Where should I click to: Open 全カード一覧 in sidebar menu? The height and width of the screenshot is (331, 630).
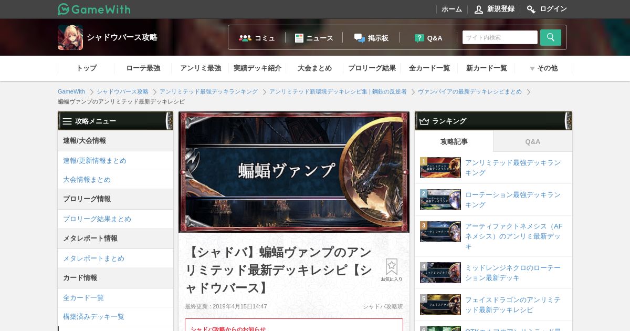pos(115,298)
